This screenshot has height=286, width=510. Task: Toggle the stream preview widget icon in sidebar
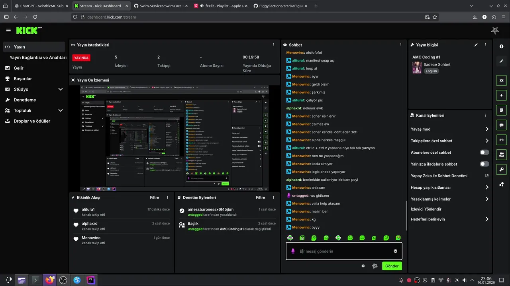coord(501,80)
